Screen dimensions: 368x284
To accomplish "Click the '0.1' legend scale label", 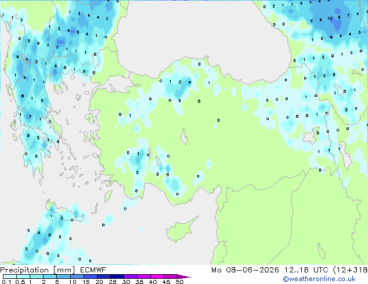I will coord(6,282).
